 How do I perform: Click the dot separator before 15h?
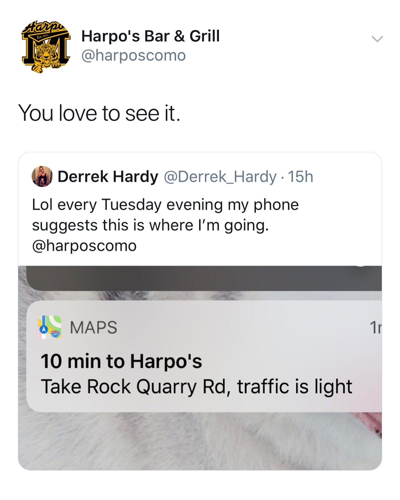tap(282, 177)
